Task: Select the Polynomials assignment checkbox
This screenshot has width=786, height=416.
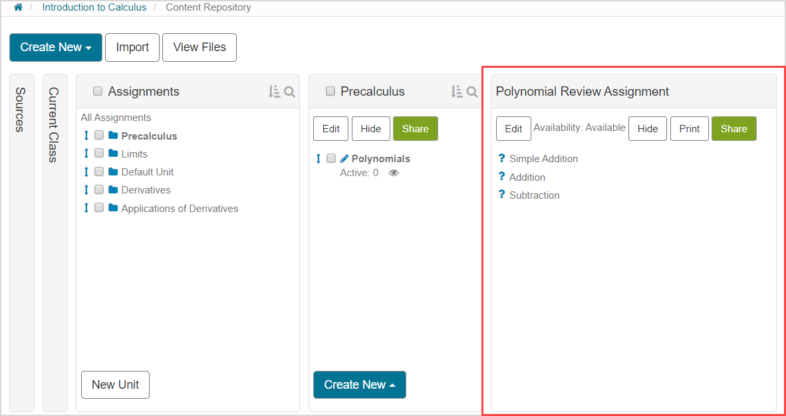Action: coord(331,159)
